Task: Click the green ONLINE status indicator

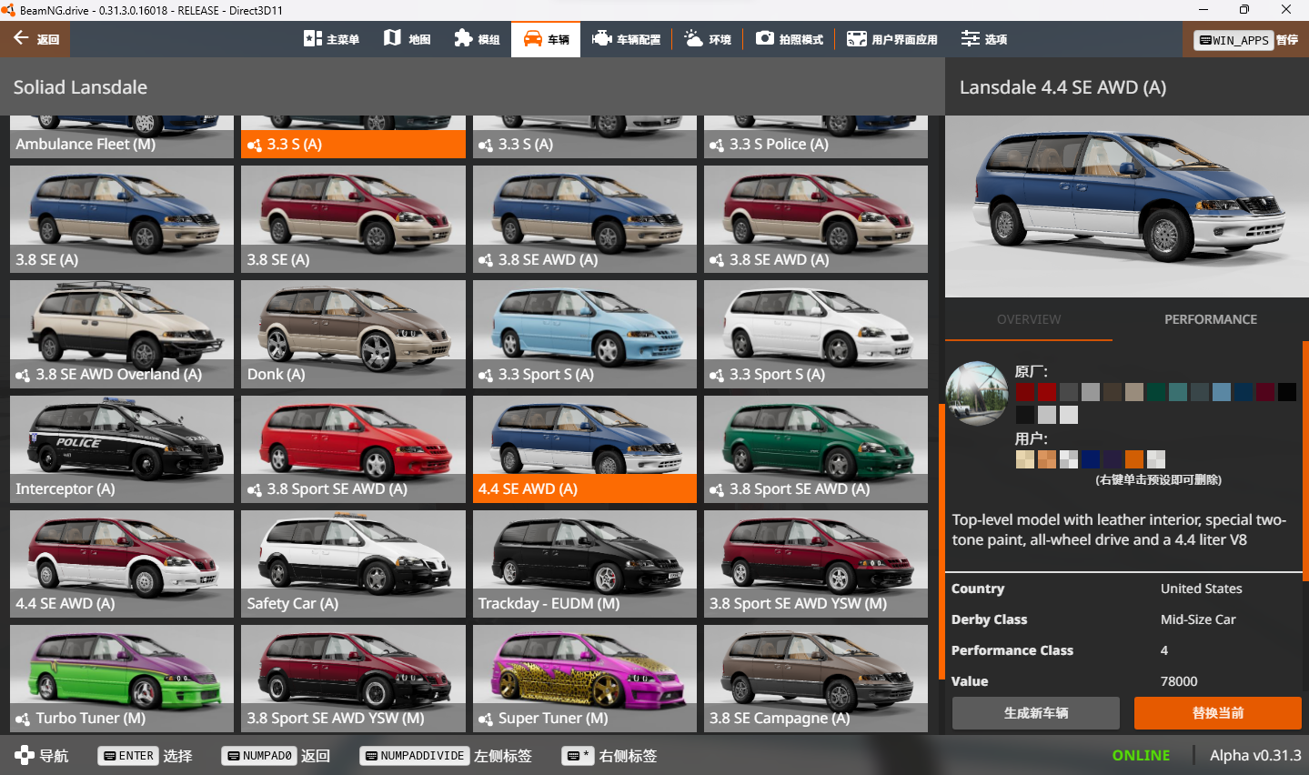Action: [x=1141, y=756]
